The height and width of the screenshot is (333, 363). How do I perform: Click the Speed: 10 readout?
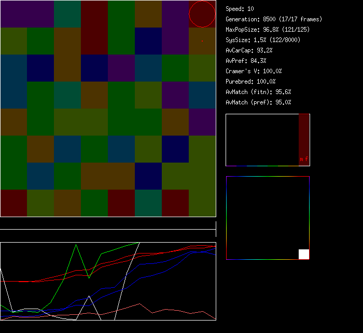point(240,9)
